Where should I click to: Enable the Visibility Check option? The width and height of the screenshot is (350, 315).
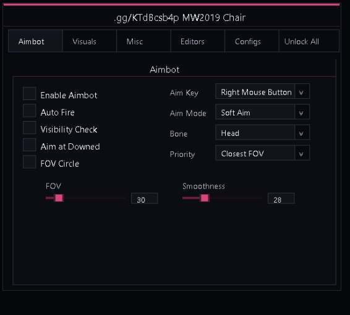(30, 127)
